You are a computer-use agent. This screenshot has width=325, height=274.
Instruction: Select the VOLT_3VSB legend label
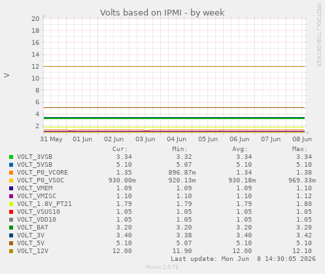(35, 157)
